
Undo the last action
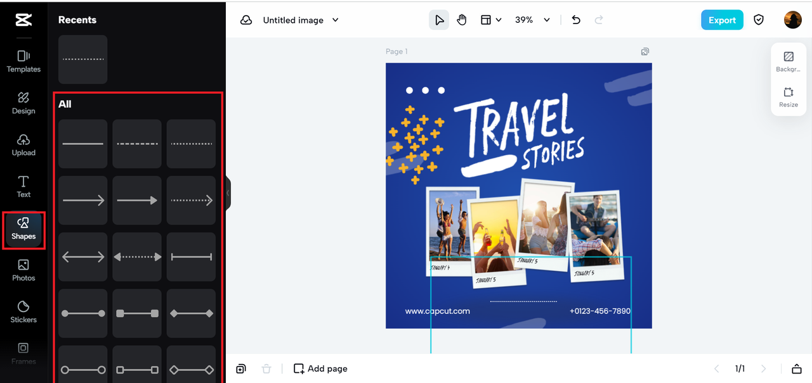click(576, 20)
